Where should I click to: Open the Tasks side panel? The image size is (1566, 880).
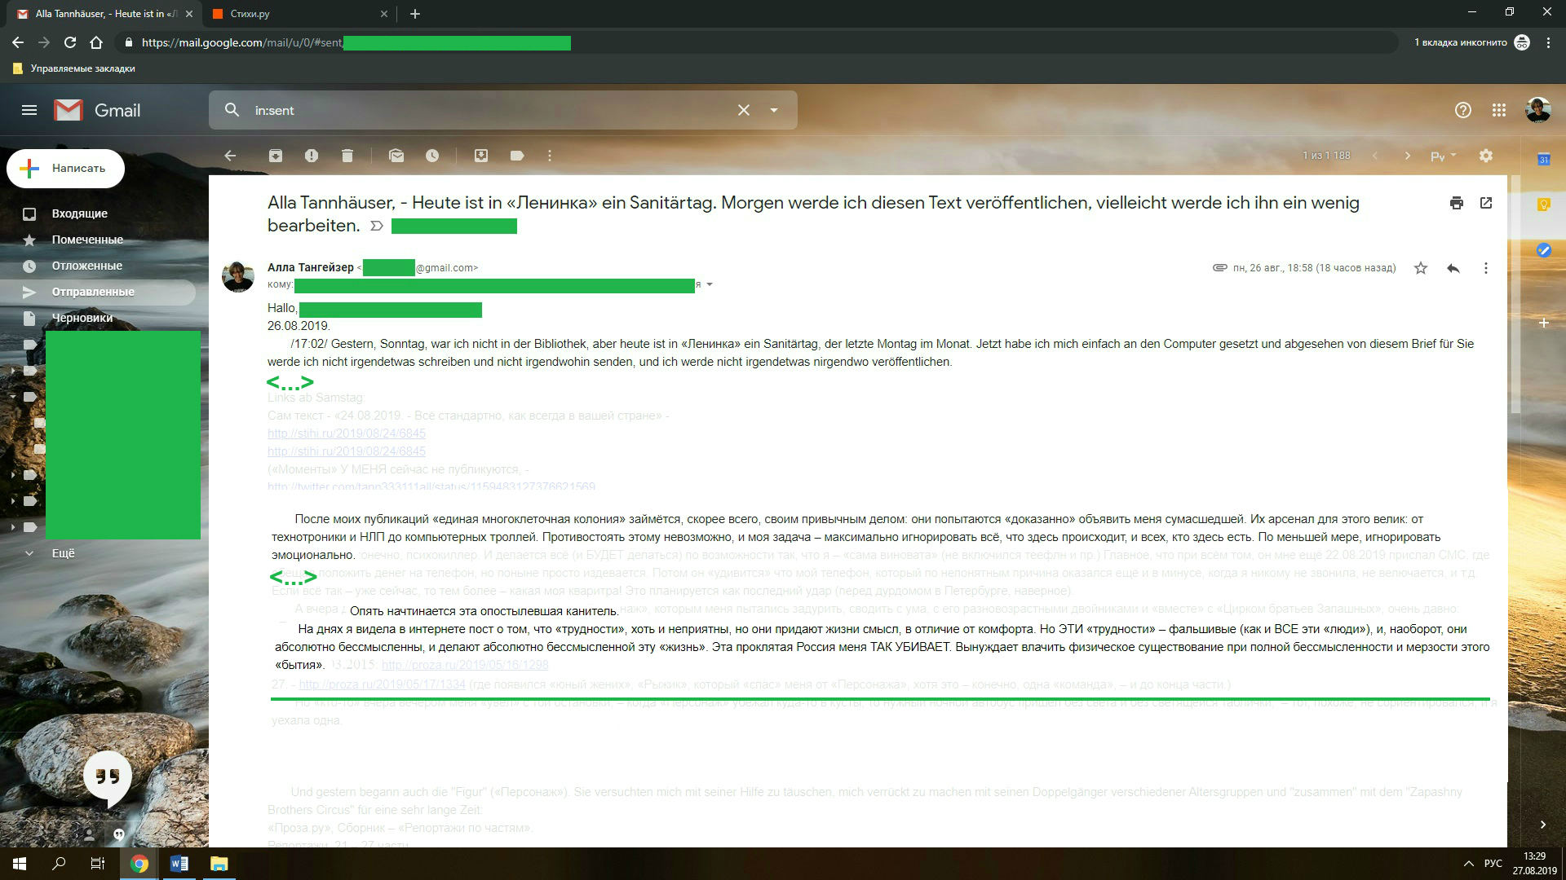1544,250
